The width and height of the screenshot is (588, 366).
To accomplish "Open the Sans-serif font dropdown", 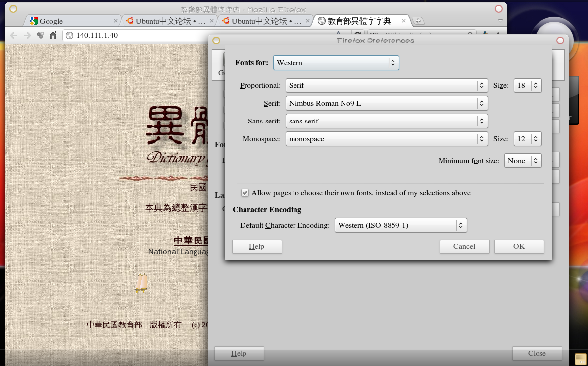I will 386,121.
